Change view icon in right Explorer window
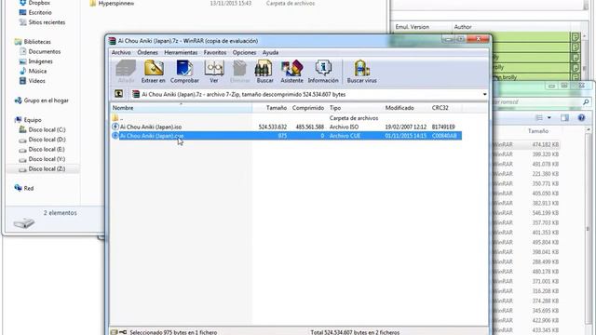596x335 pixels. (539, 118)
